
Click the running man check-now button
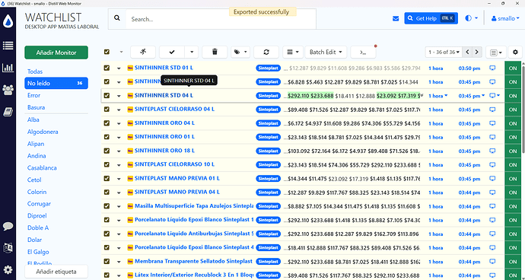click(143, 52)
